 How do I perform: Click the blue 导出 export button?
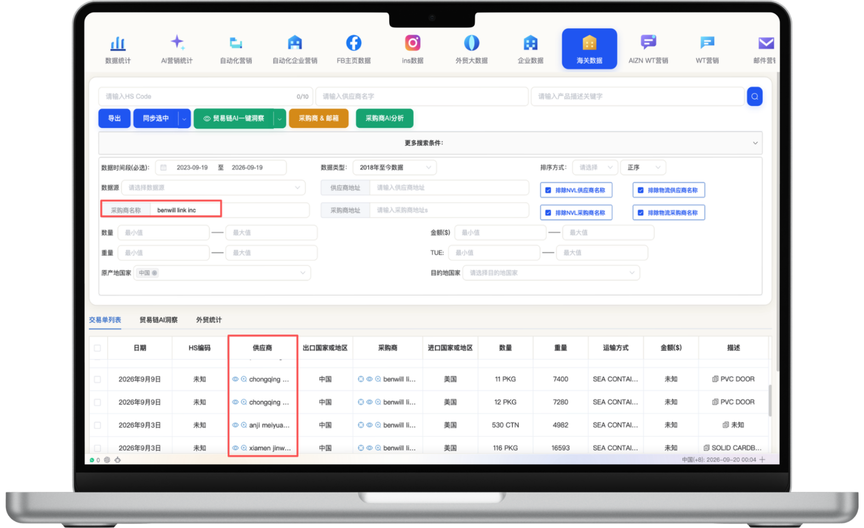click(x=114, y=119)
